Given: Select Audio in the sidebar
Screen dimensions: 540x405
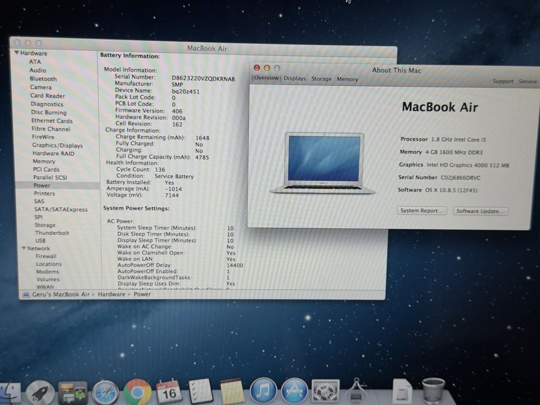Looking at the screenshot, I should [x=38, y=70].
